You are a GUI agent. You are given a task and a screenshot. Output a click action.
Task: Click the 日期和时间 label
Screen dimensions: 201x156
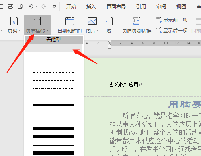tap(70, 31)
